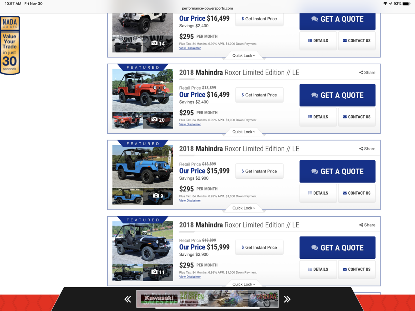Tap the Kawasaki Go Green promotional banner

(x=207, y=299)
